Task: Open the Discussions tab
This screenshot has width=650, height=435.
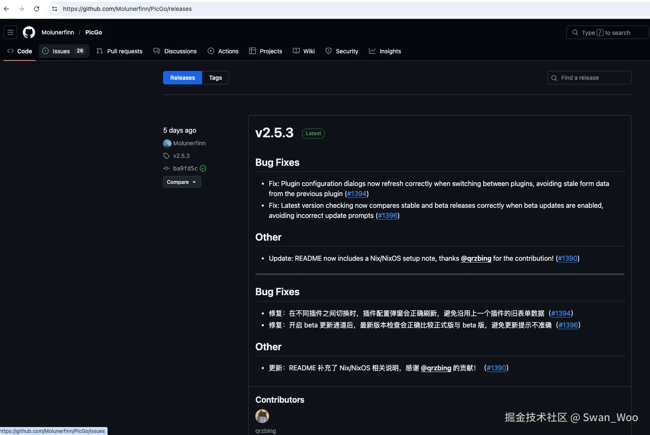Action: point(175,51)
